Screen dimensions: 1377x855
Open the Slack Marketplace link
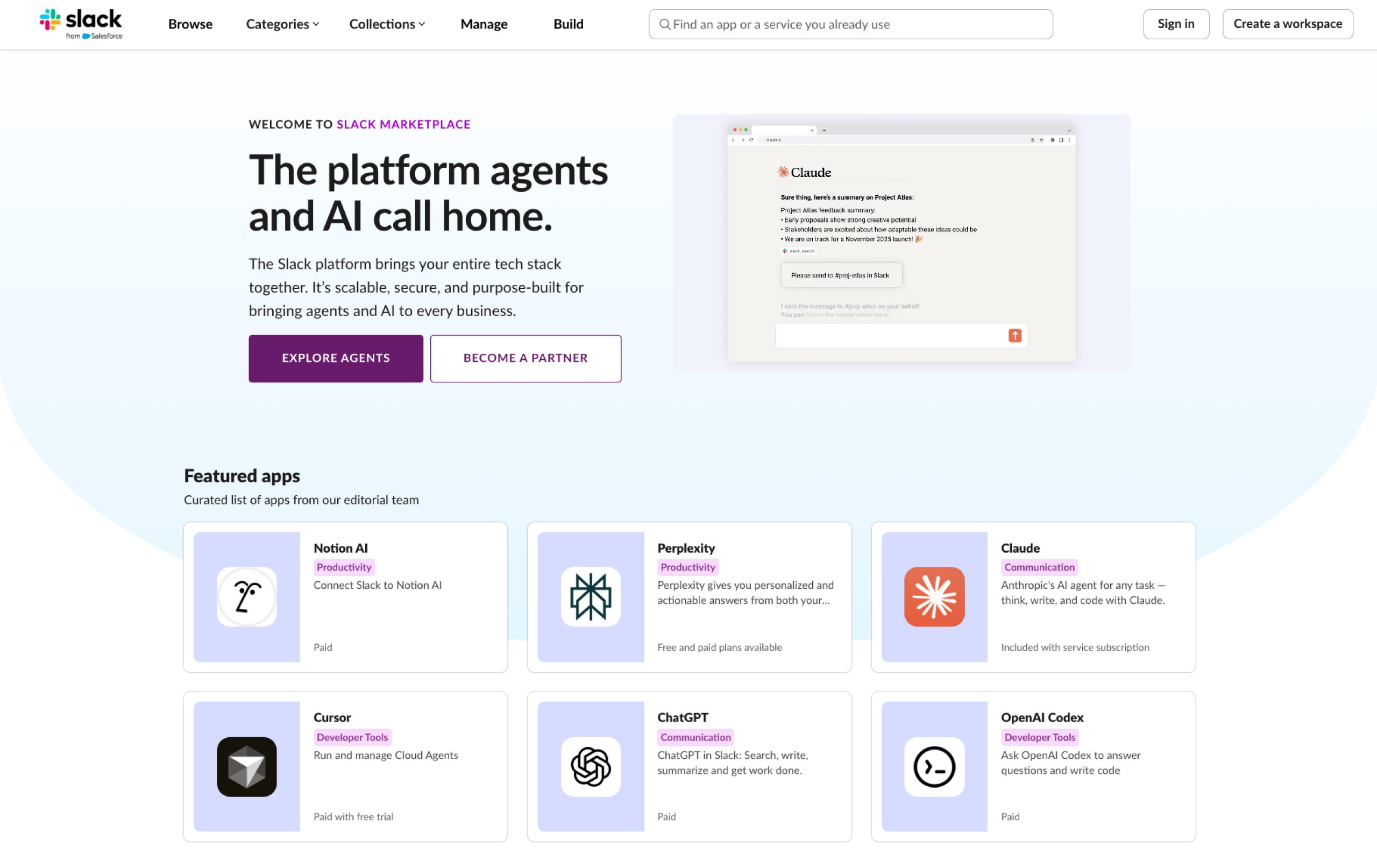click(x=403, y=124)
